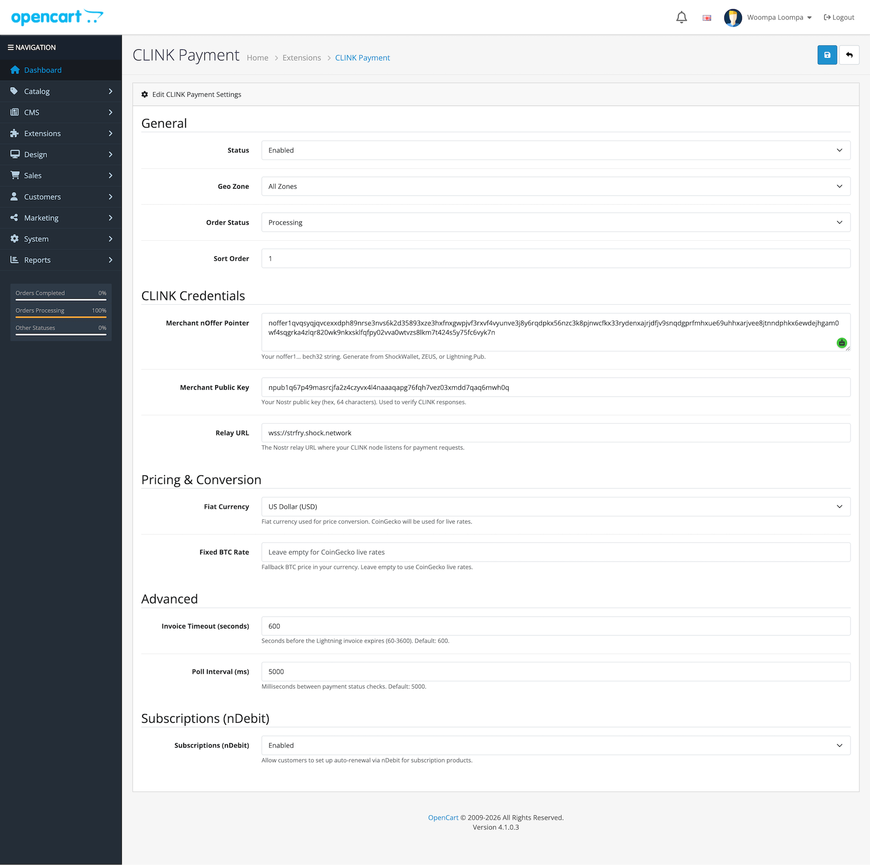Click the Home breadcrumb link
The width and height of the screenshot is (870, 865).
257,58
